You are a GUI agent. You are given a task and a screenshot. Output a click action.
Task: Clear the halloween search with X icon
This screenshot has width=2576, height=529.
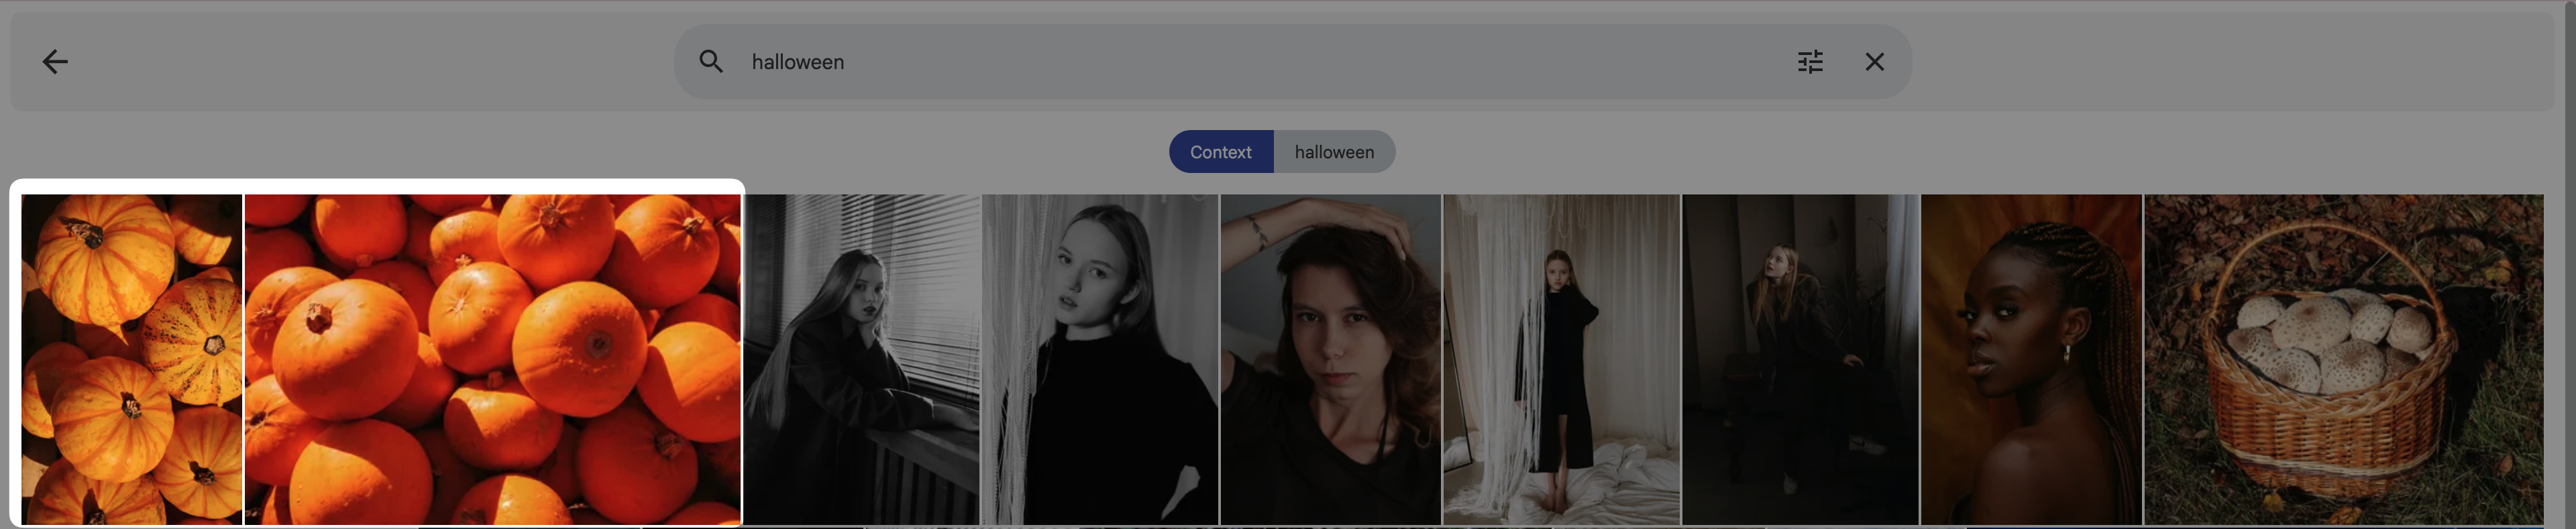[1874, 62]
